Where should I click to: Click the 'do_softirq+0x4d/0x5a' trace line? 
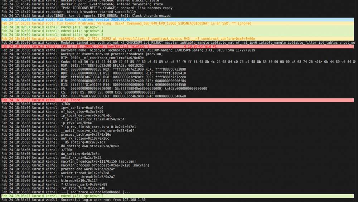pyautogui.click(x=50, y=154)
